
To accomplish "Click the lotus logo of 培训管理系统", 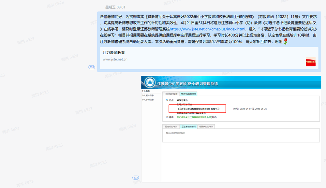I will point(150,83).
